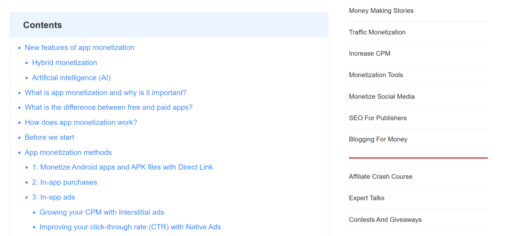Go to Artificial intelligence (AI) section
This screenshot has width=531, height=236.
(x=71, y=78)
